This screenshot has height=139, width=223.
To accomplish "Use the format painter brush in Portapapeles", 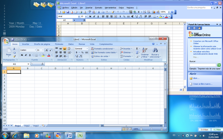I will pyautogui.click(x=14, y=56).
